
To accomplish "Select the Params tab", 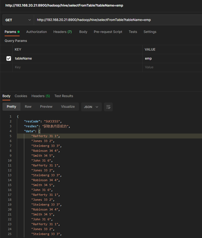I will pos(12,32).
